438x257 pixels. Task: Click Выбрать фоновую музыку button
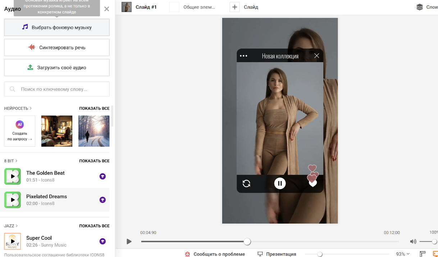point(57,27)
